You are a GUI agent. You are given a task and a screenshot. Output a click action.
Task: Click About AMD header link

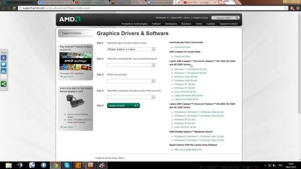(x=176, y=18)
